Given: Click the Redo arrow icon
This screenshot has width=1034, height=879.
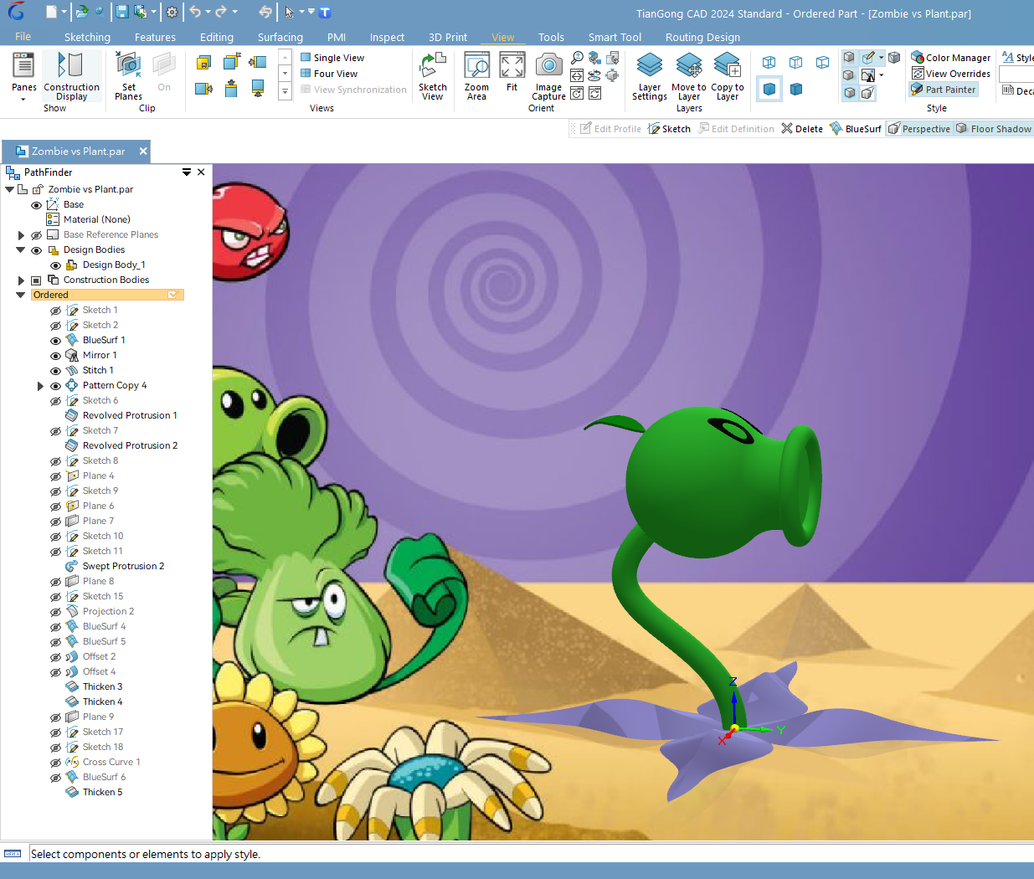Looking at the screenshot, I should tap(221, 12).
